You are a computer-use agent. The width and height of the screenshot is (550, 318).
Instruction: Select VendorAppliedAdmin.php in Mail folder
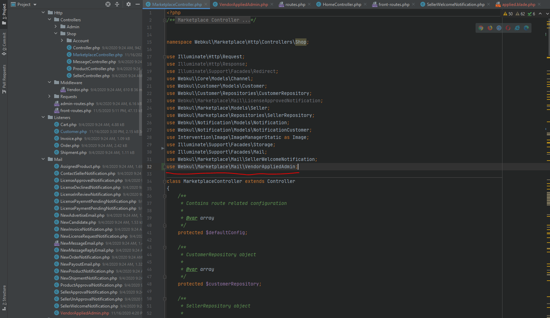pyautogui.click(x=85, y=313)
